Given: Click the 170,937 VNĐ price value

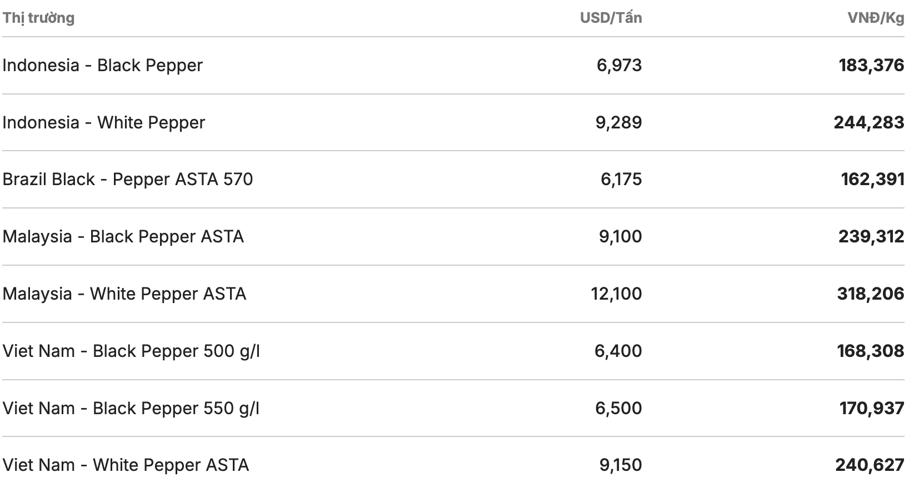Looking at the screenshot, I should point(872,408).
